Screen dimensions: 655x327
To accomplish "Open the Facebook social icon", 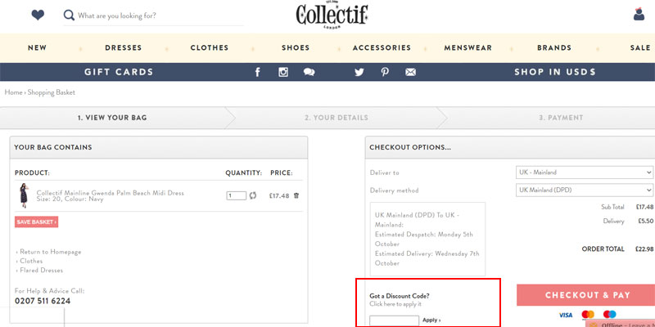I will coord(258,72).
